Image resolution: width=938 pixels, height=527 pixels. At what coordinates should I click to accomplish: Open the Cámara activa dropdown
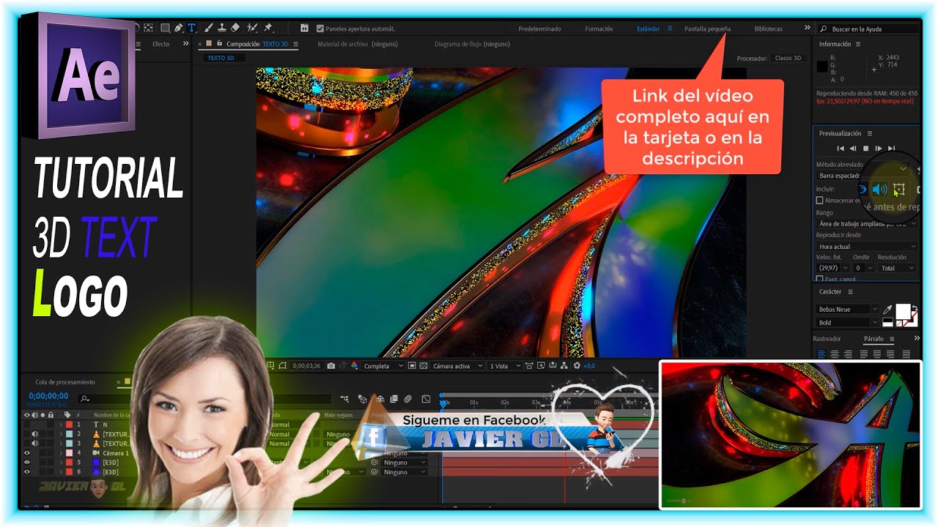(x=458, y=366)
